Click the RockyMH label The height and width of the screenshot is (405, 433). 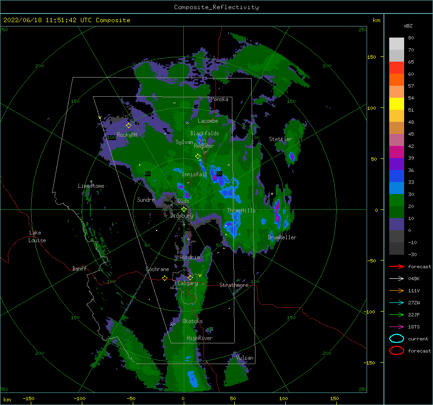click(x=127, y=135)
